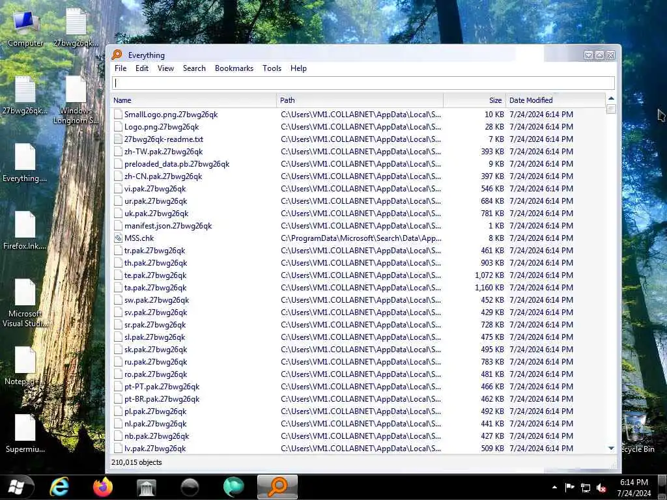Open the Bookmarks menu

coord(234,68)
